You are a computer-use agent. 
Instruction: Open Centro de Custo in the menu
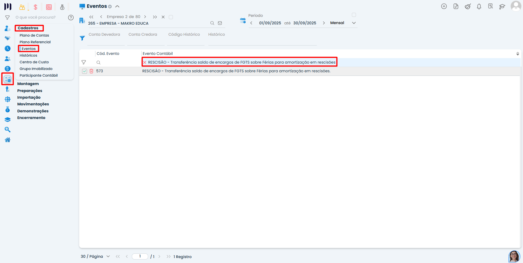(34, 62)
